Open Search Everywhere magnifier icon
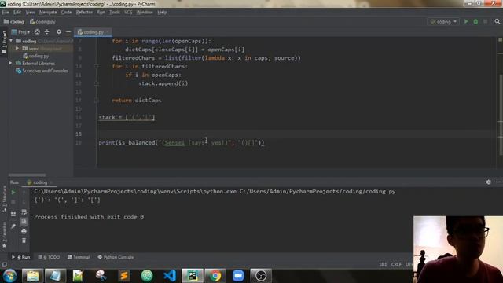 click(x=497, y=21)
